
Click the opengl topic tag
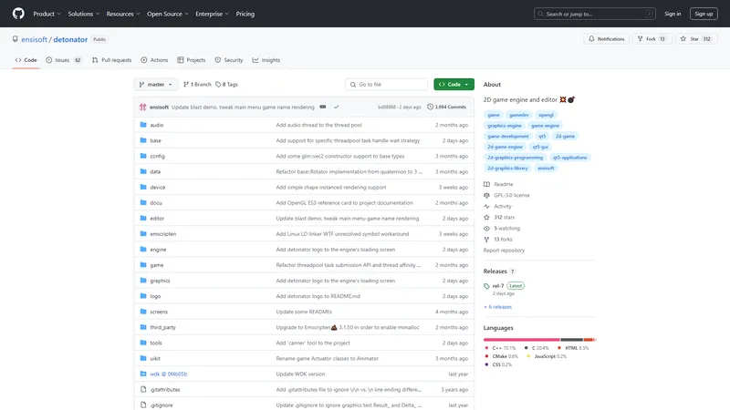pyautogui.click(x=546, y=115)
